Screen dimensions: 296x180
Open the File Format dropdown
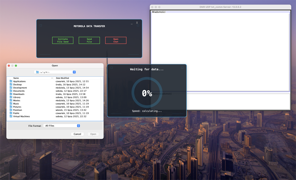pyautogui.click(x=62, y=126)
